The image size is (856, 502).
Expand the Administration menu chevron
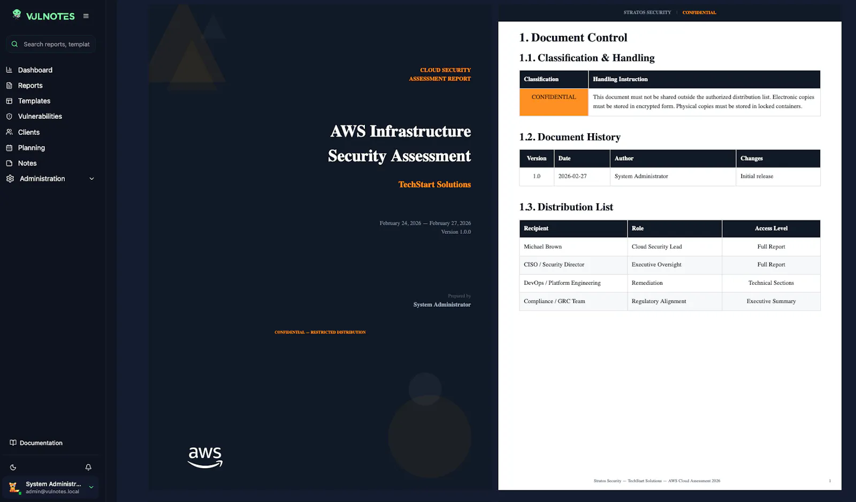coord(91,179)
